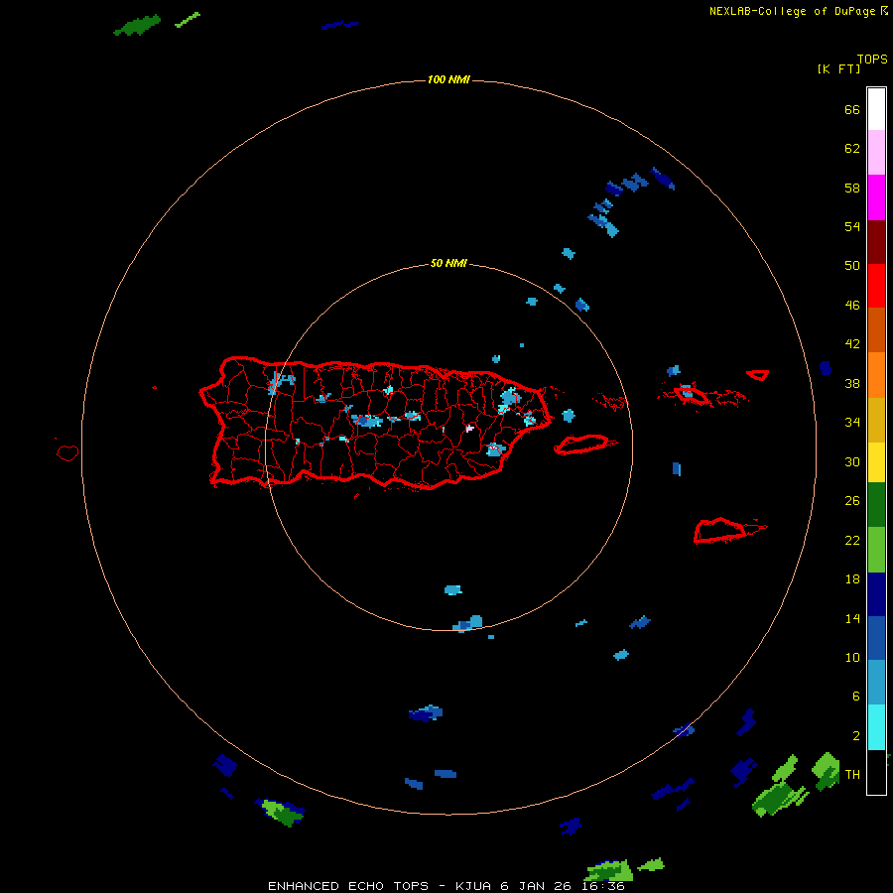The height and width of the screenshot is (893, 893).
Task: Click the 14 legend value
Action: 852,618
